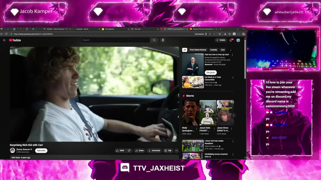Open Copilot icon in browser toolbar
The height and width of the screenshot is (180, 321).
tap(244, 34)
